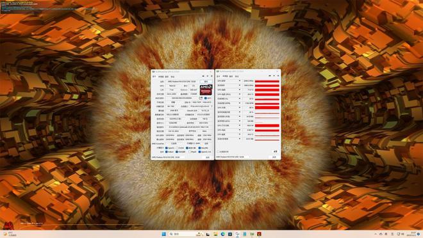Switch to the Graphics Card tab in left window
The width and height of the screenshot is (423, 238).
click(x=154, y=77)
